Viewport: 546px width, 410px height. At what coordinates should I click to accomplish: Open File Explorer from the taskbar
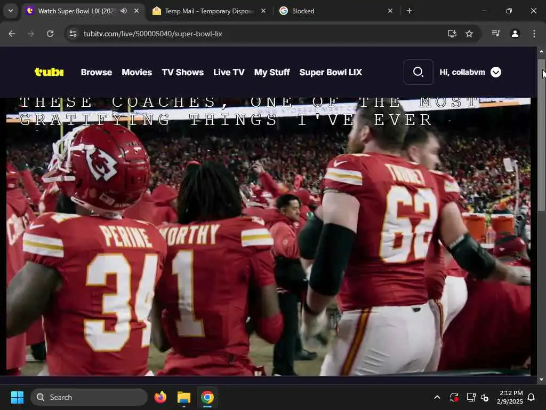[x=183, y=397]
